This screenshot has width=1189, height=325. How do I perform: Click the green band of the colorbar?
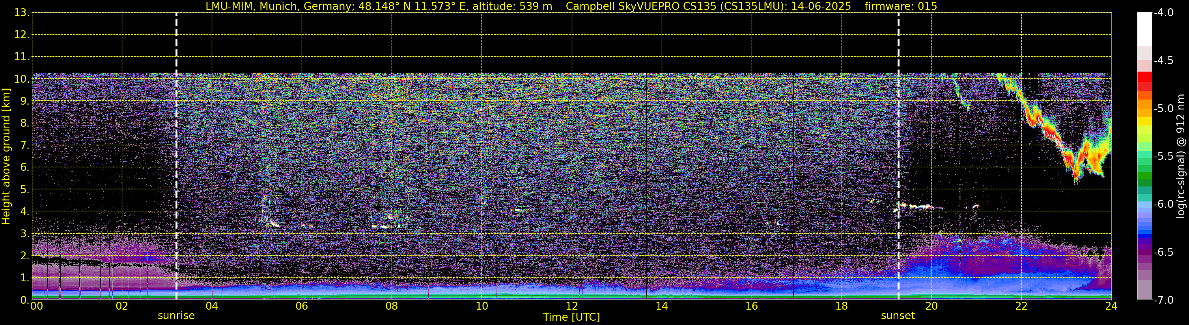coord(1144,176)
